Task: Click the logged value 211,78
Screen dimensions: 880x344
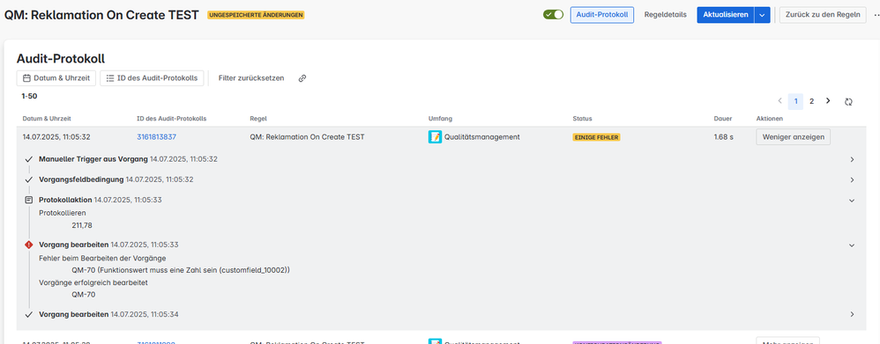Action: [x=82, y=225]
